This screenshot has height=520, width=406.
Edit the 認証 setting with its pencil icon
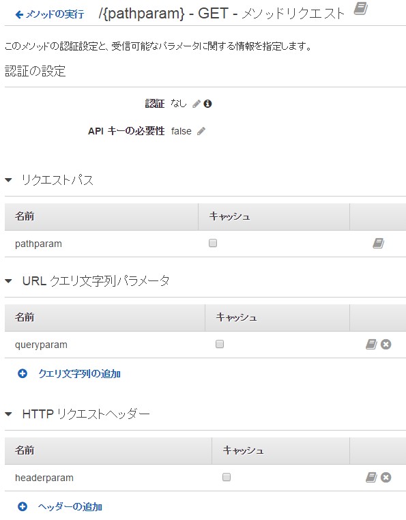click(197, 104)
